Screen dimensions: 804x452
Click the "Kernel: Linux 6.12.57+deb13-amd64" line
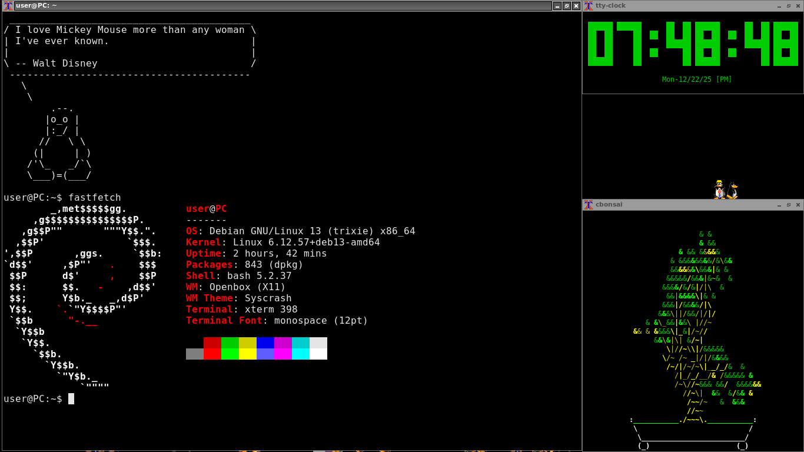[x=283, y=242]
